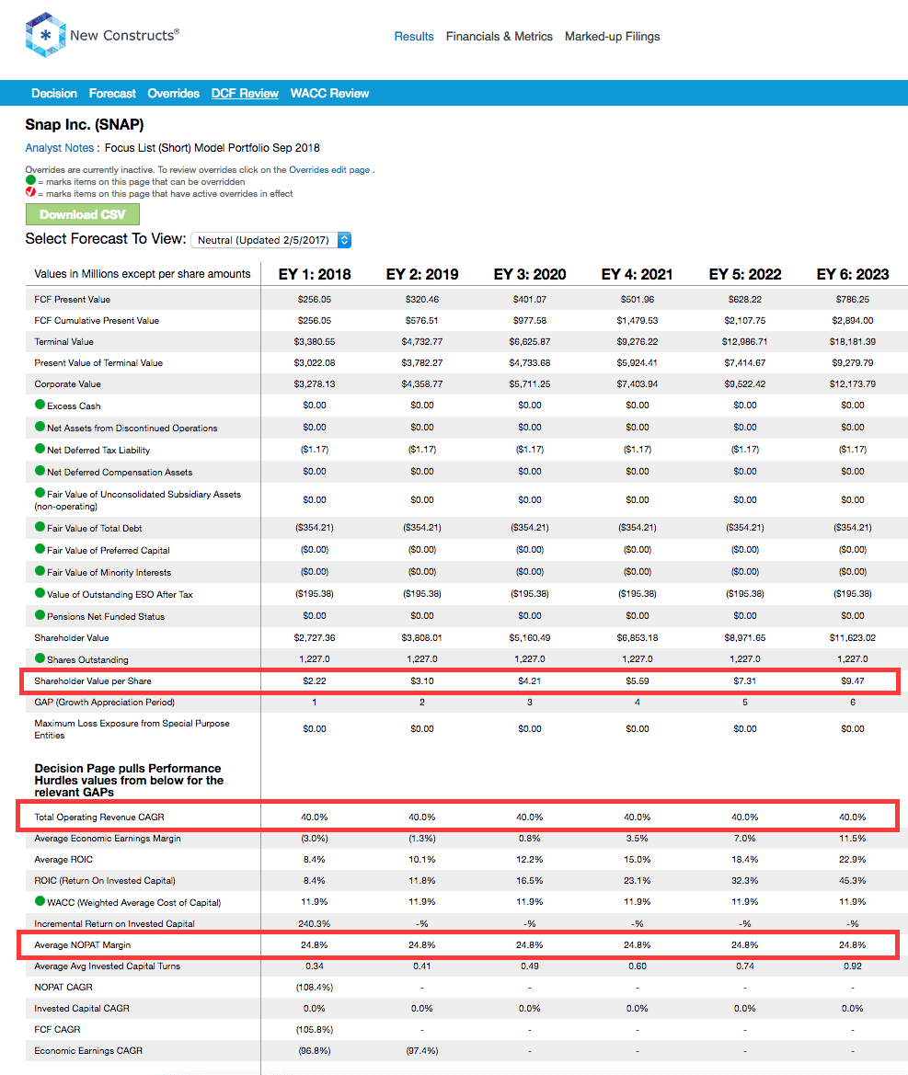The image size is (908, 1075).
Task: Click the Corporate Value row label
Action: (67, 384)
